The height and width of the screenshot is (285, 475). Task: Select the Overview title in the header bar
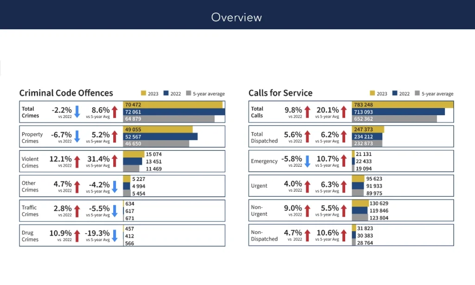click(x=237, y=18)
